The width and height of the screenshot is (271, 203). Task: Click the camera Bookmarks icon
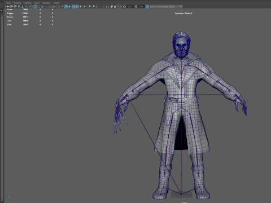click(x=19, y=7)
